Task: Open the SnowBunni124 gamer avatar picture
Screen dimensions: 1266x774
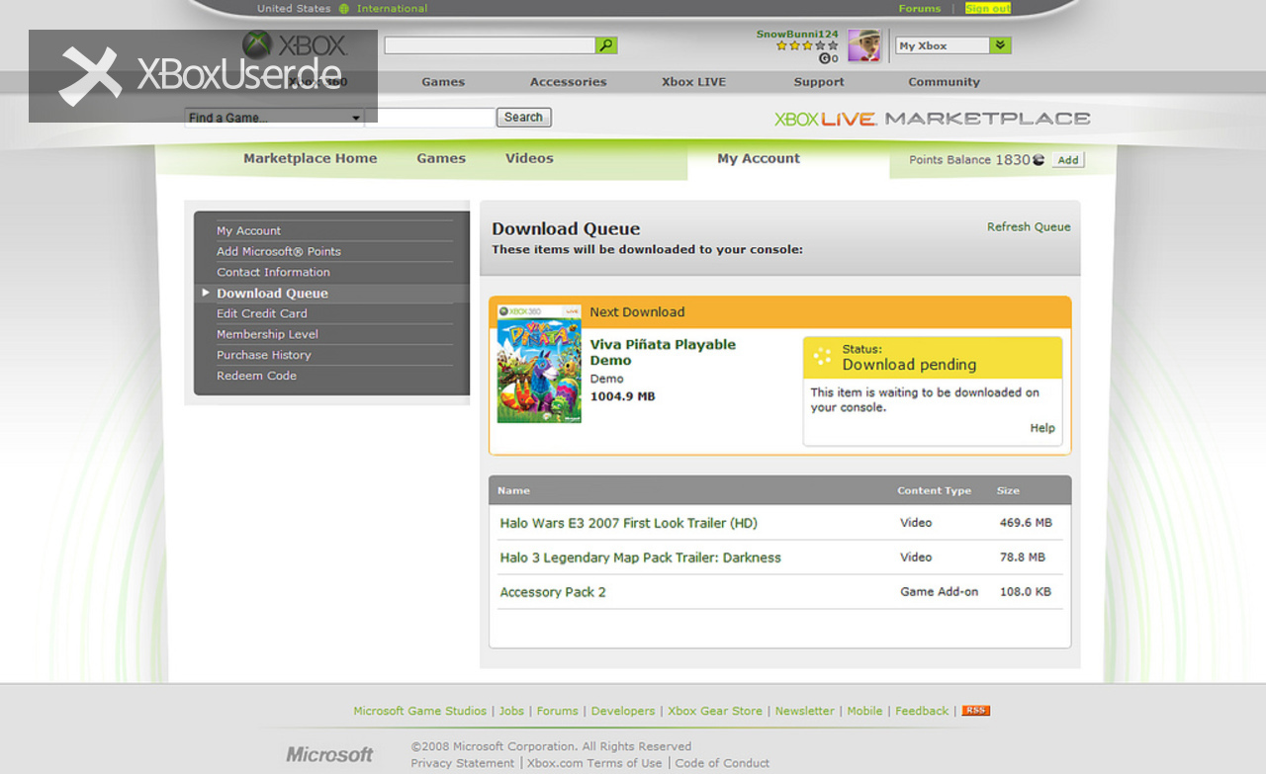Action: coord(864,45)
